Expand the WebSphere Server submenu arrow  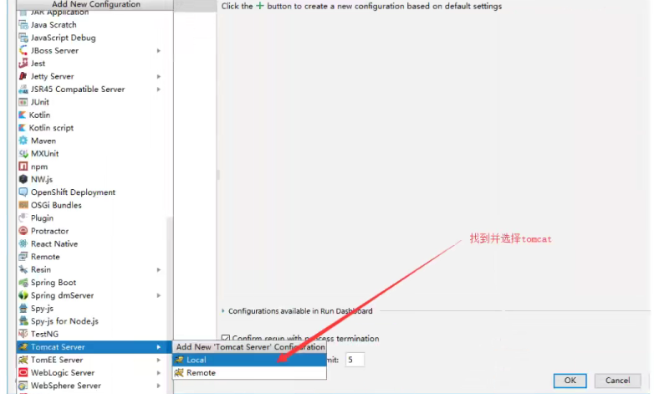pyautogui.click(x=159, y=386)
